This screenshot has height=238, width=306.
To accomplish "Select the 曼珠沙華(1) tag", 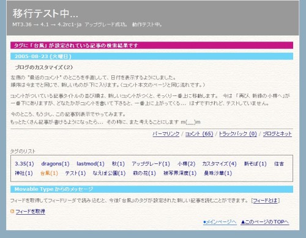I will (x=218, y=173).
